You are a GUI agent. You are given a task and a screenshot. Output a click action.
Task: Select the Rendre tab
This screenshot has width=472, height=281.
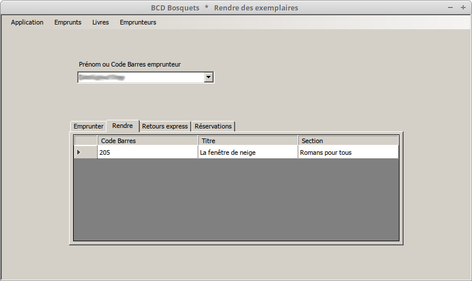tap(123, 126)
